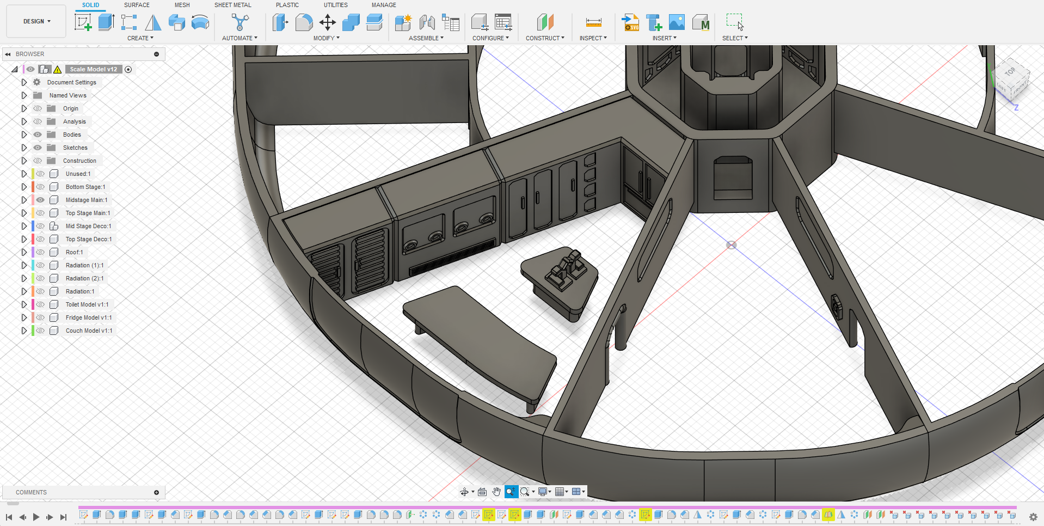Open the INSPECT dropdown menu
1044x526 pixels.
coord(593,38)
